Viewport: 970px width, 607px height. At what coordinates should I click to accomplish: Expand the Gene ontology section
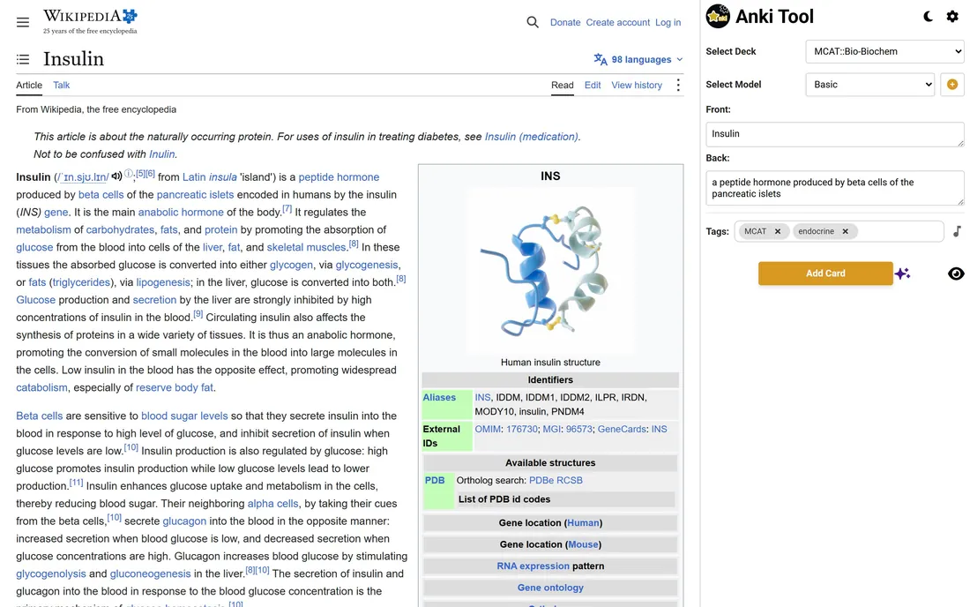550,588
